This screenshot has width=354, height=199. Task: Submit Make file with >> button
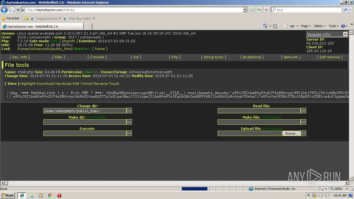303,122
